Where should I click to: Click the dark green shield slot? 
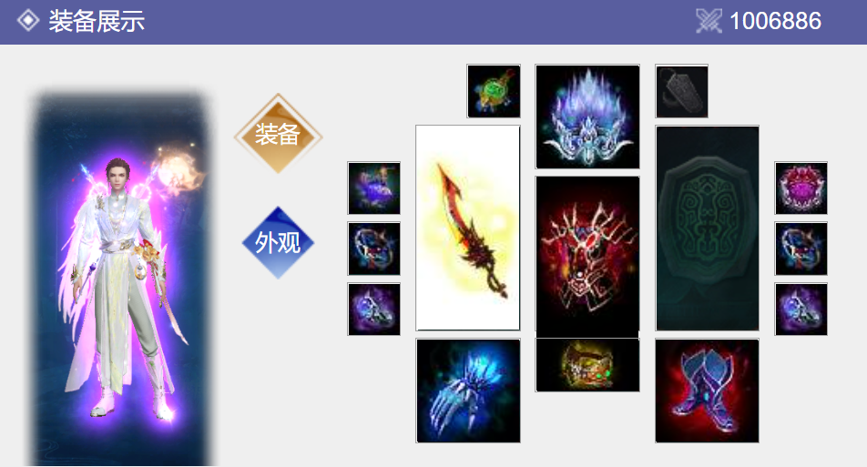click(x=707, y=228)
